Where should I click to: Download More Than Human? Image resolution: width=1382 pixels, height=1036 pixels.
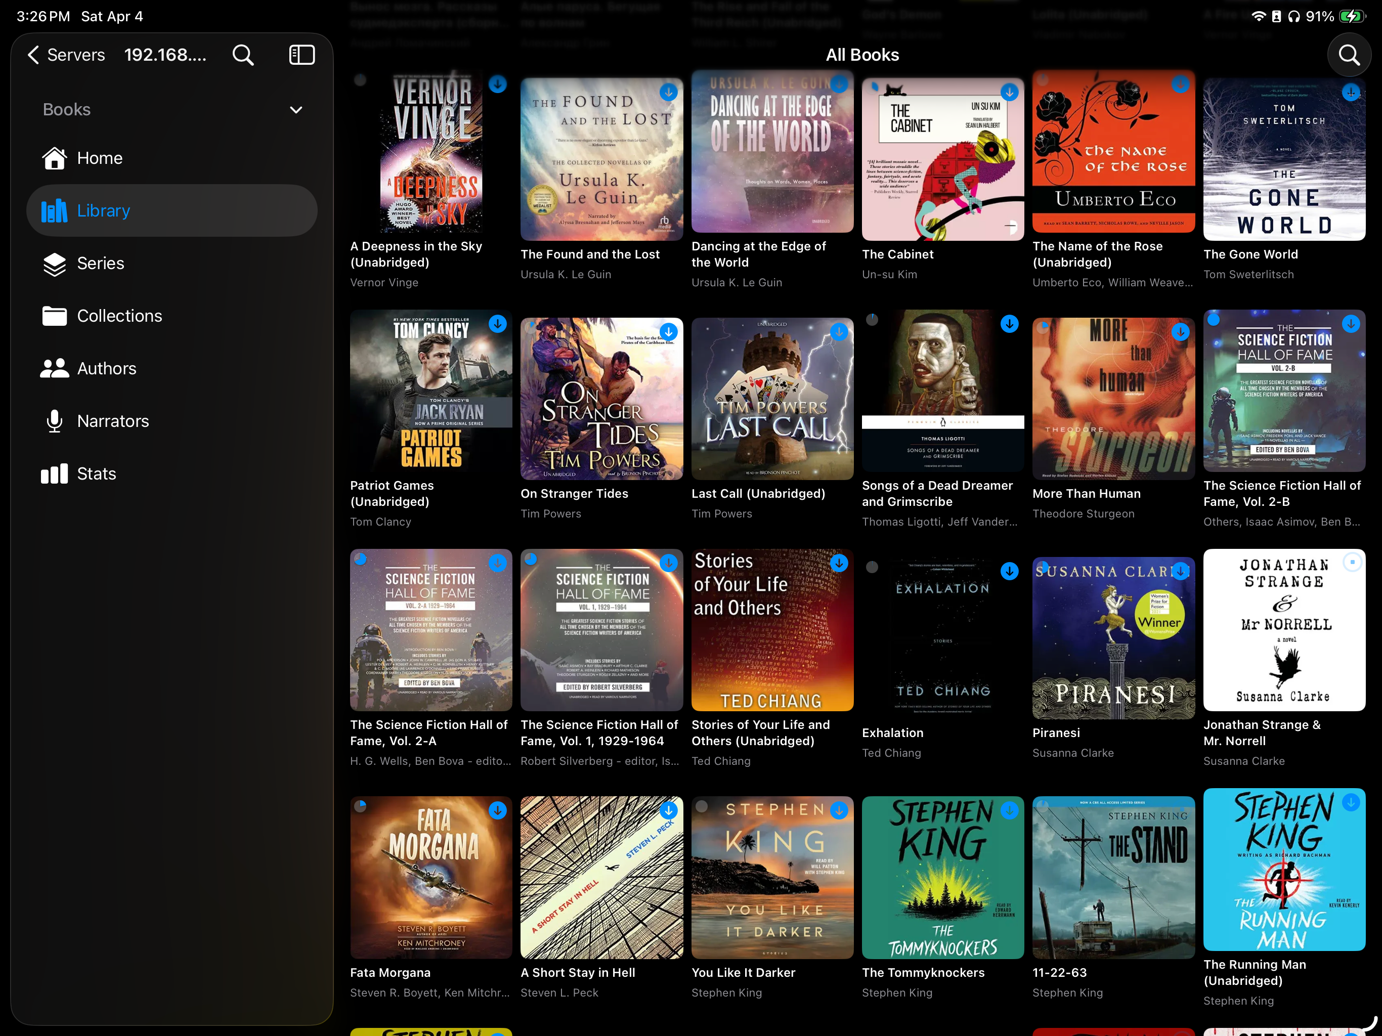[x=1180, y=332]
